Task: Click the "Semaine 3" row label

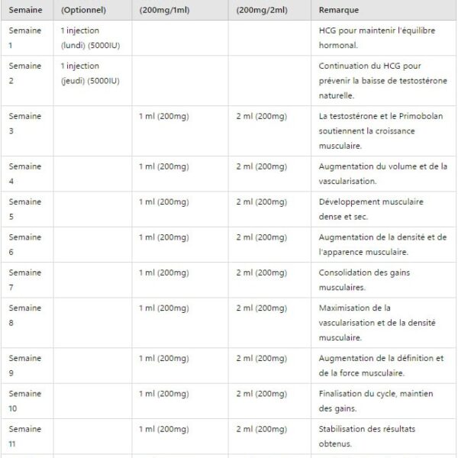Action: tap(25, 123)
